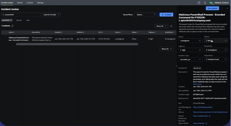Click the Mission Control user avatar
This screenshot has height=126, width=231.
[x=211, y=3]
